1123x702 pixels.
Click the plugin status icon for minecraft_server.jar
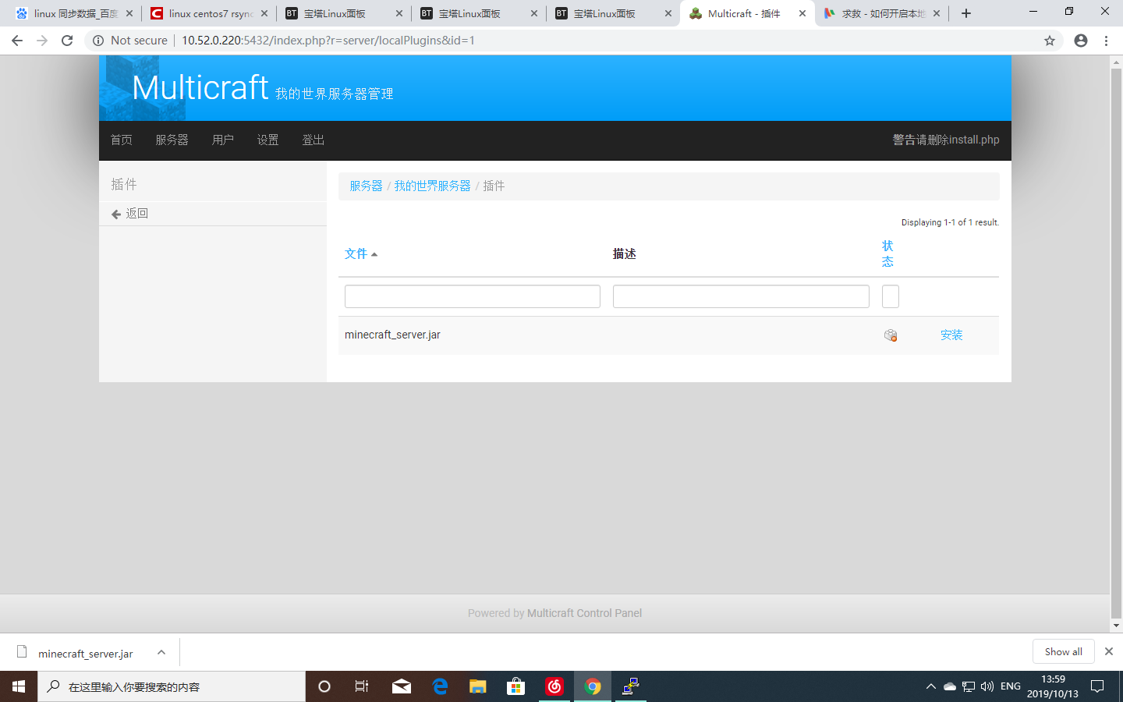[891, 335]
